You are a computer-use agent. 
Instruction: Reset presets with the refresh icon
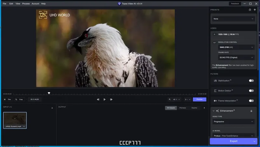pyautogui.click(x=250, y=10)
